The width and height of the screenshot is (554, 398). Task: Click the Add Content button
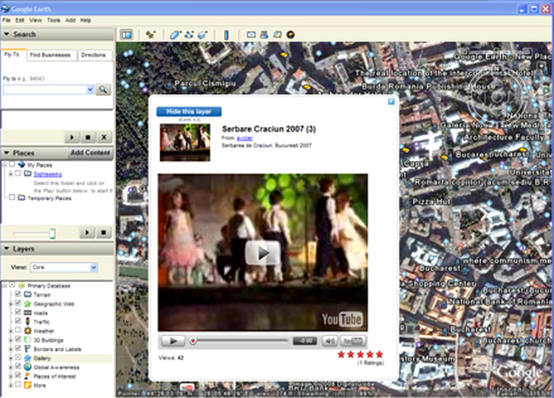pos(90,153)
